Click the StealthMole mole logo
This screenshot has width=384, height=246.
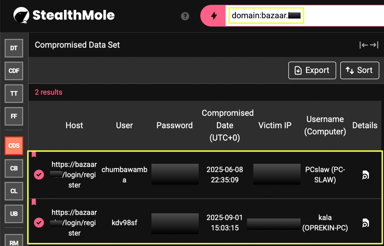point(21,16)
